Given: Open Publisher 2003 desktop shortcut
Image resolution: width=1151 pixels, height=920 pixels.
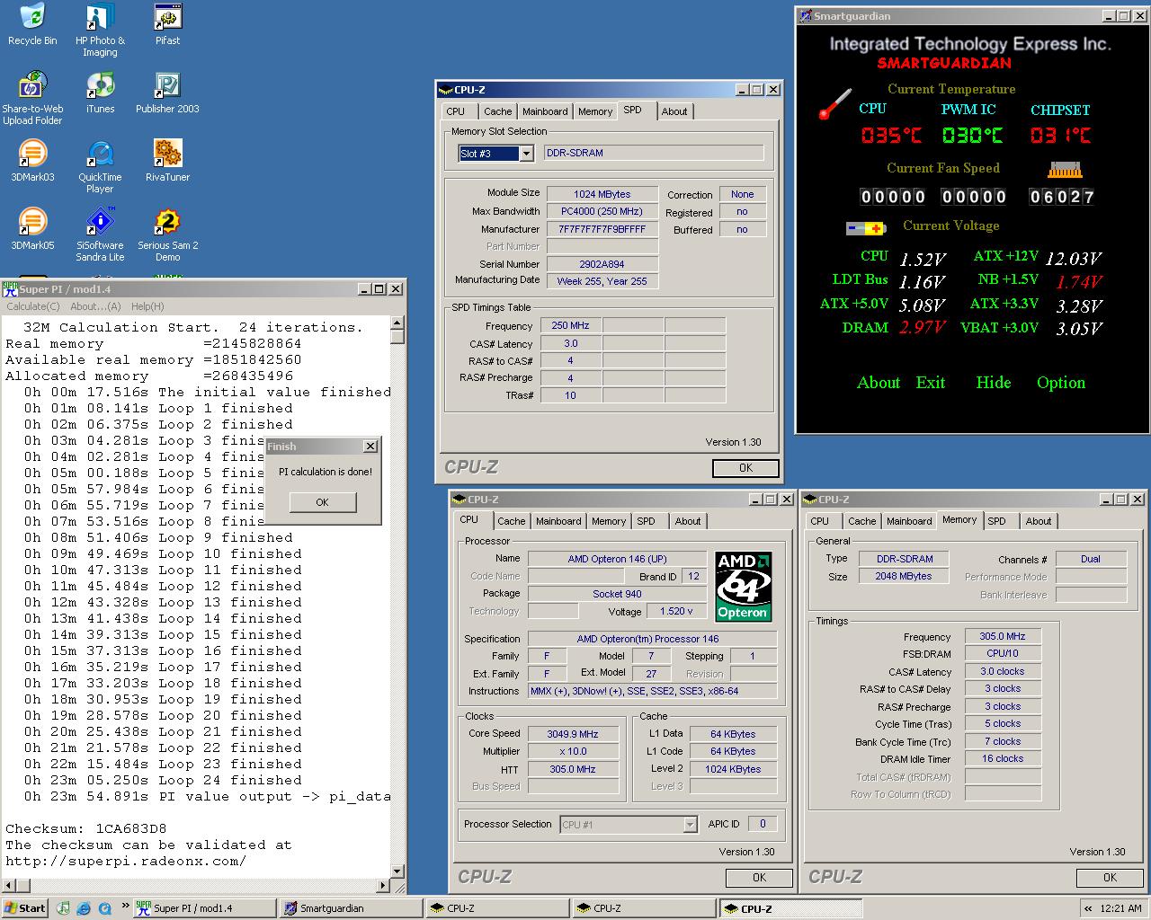Looking at the screenshot, I should pos(167,93).
